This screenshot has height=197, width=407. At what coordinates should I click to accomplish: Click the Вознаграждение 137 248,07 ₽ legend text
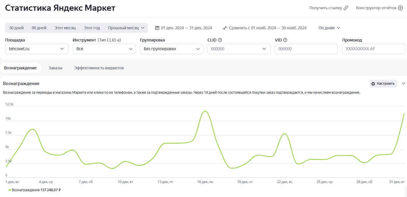36,190
